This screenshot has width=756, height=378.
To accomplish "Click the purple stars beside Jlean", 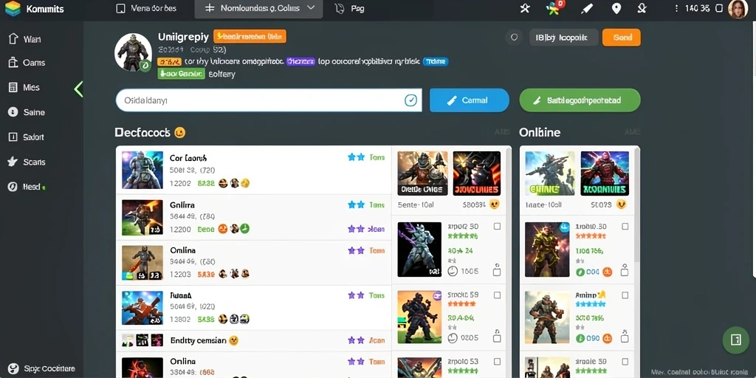I will (356, 229).
